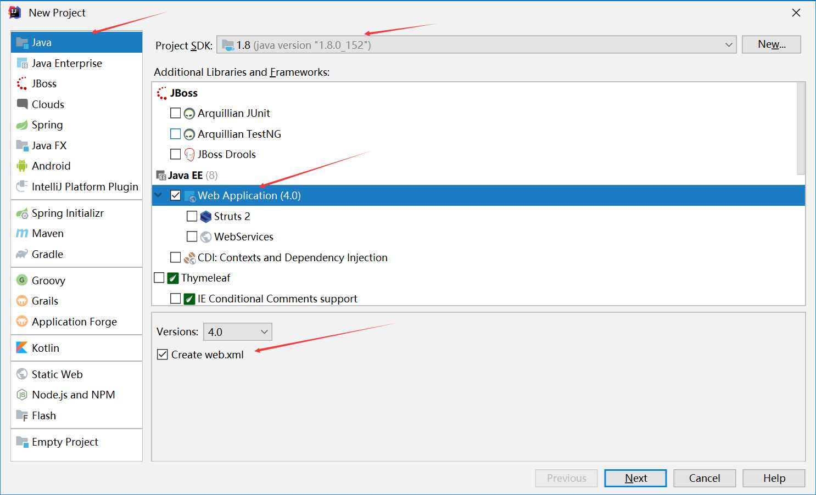
Task: Click the IntelliJ Platform Plugin icon
Action: tap(22, 186)
